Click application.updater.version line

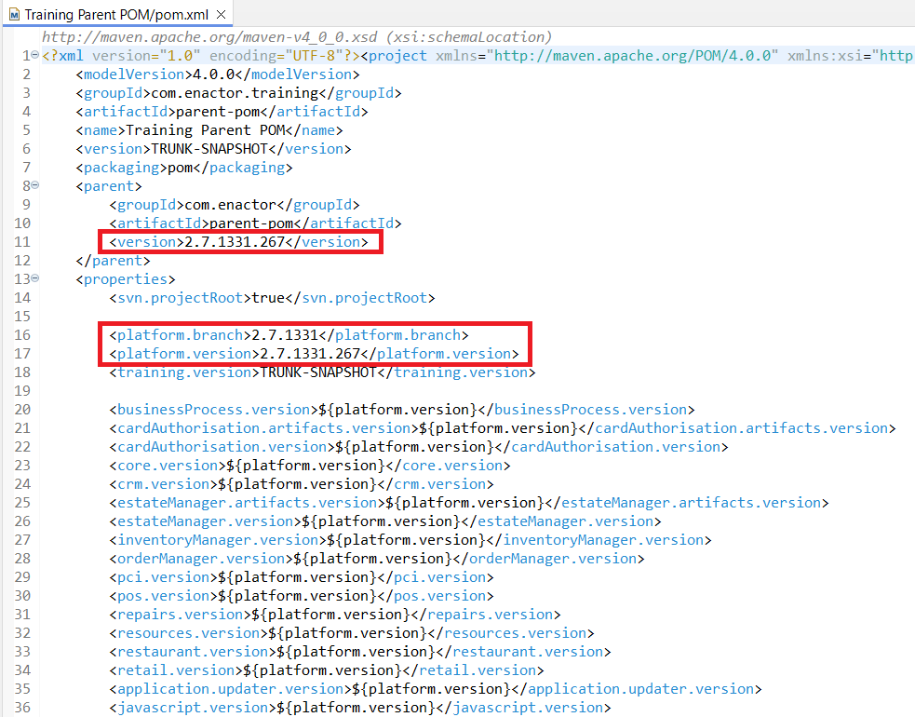[x=436, y=689]
